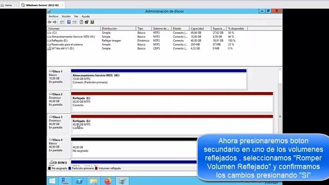The height and width of the screenshot is (185, 329).
Task: Click the red Volumen reflejado legend swatch
Action: coord(96,168)
